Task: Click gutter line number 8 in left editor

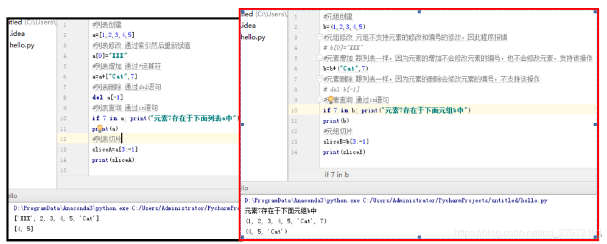Action: 65,97
